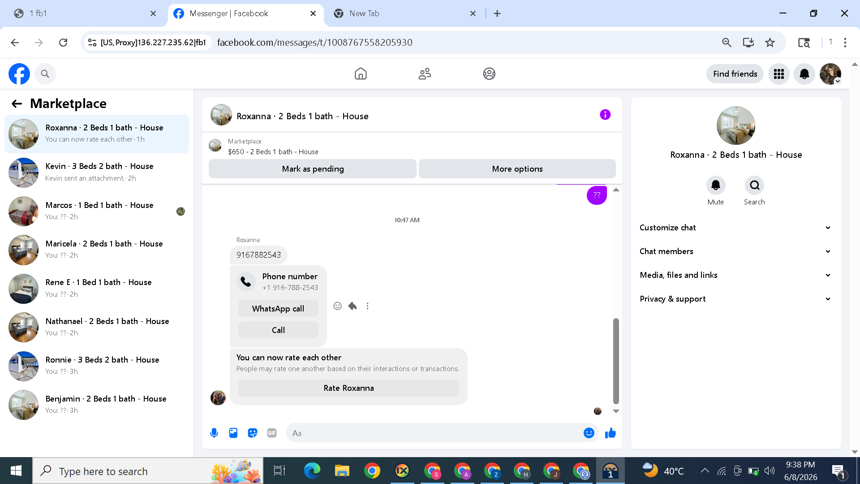Screen dimensions: 860x484
Task: Click chat scrollbar up arrow
Action: pos(616,190)
